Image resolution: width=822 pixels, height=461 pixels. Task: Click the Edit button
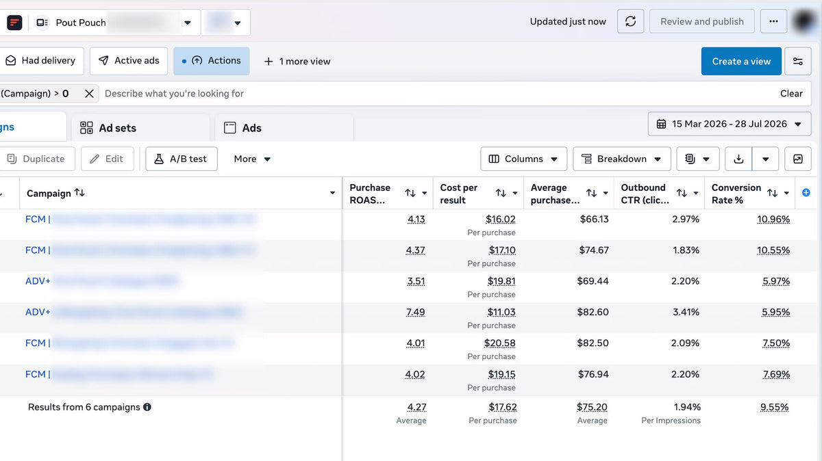(108, 159)
